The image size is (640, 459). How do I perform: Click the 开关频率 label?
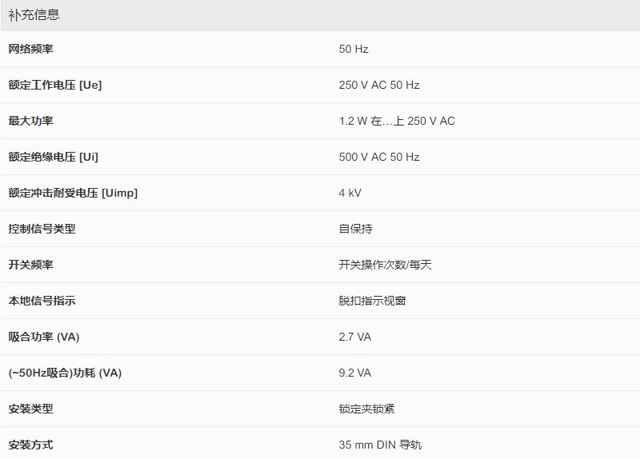[x=30, y=265]
